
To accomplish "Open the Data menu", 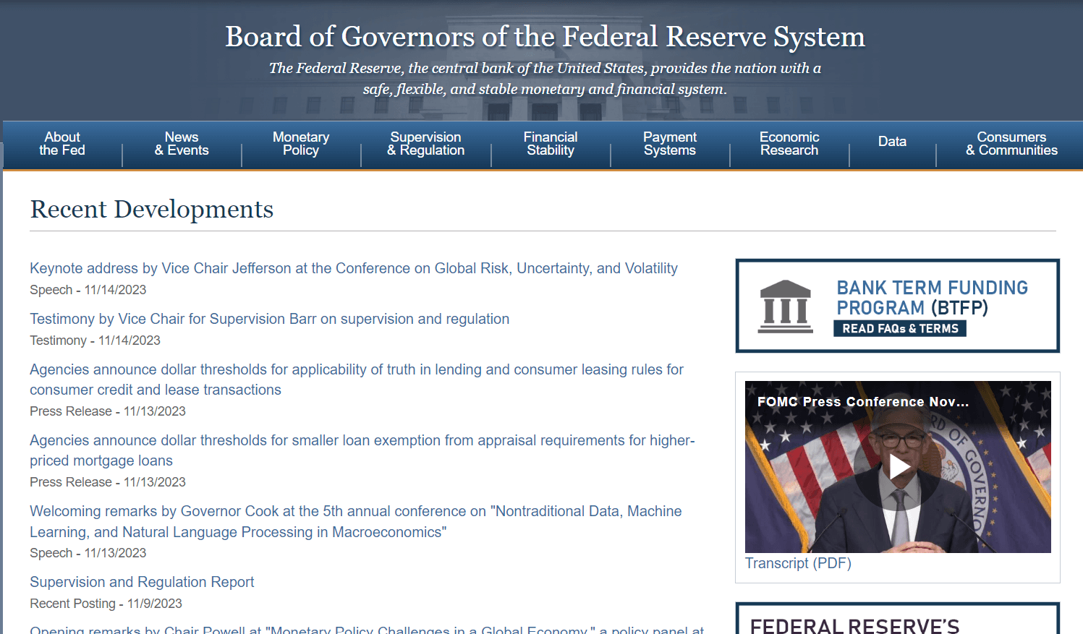I will pos(892,142).
